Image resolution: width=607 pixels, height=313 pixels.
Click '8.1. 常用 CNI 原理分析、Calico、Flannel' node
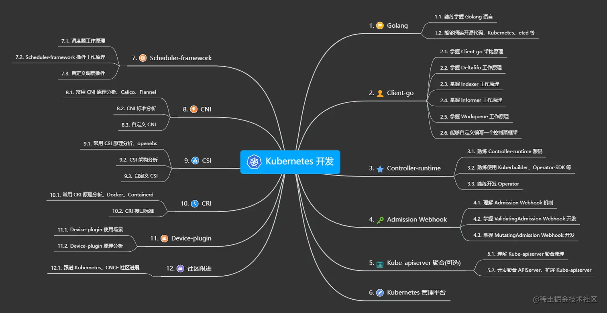(111, 92)
